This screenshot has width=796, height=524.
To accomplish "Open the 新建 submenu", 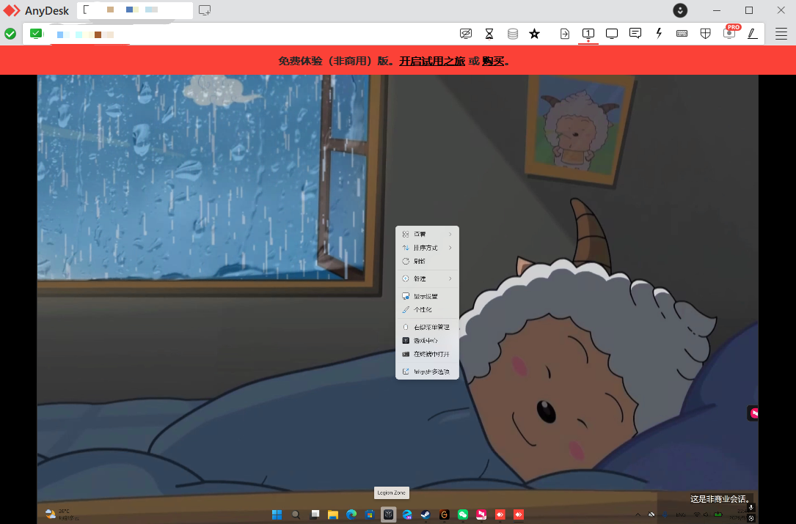I will pyautogui.click(x=427, y=278).
